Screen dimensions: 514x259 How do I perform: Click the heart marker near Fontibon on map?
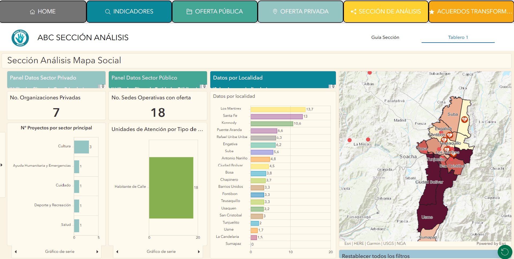pos(450,135)
